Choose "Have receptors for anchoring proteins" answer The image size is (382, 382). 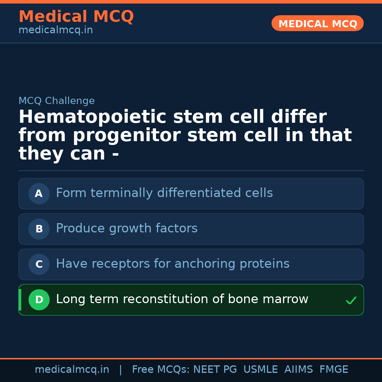click(173, 264)
